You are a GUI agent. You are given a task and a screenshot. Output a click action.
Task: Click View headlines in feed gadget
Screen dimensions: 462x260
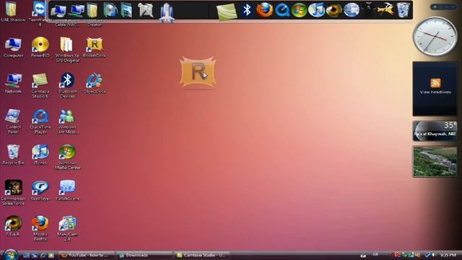pos(435,92)
